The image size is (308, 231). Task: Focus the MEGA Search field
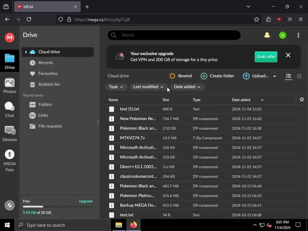click(174, 35)
